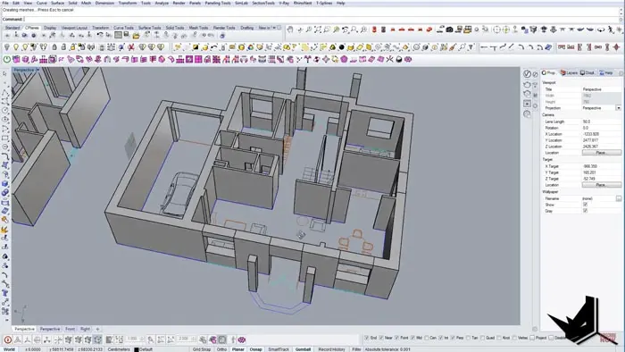Click the black asterisk icon in the magenta toolbar
Viewport: 625px width, 352px height.
point(390,59)
